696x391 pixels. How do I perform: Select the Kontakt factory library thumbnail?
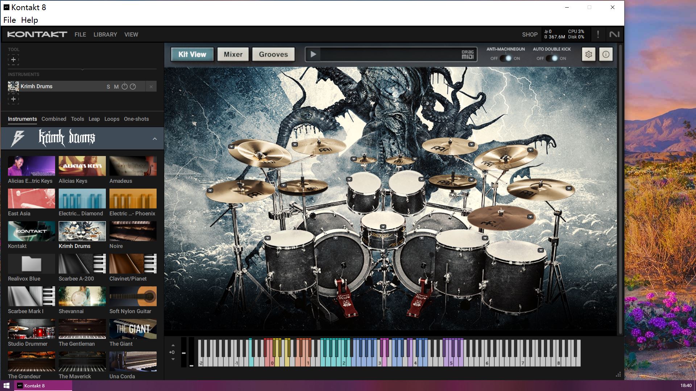point(32,231)
